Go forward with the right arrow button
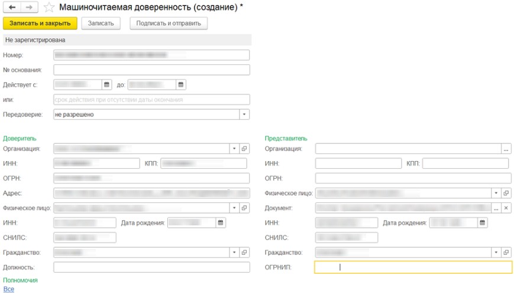514x295 pixels. point(29,7)
